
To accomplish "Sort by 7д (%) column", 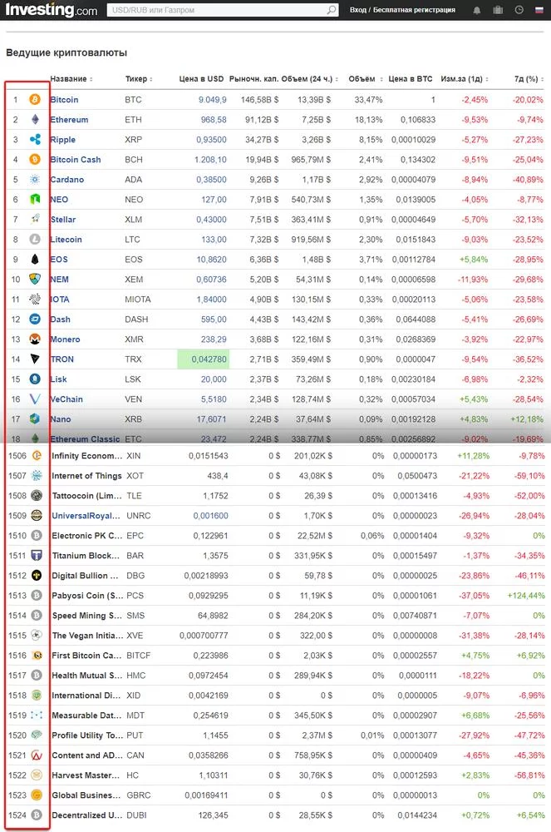I will 527,79.
